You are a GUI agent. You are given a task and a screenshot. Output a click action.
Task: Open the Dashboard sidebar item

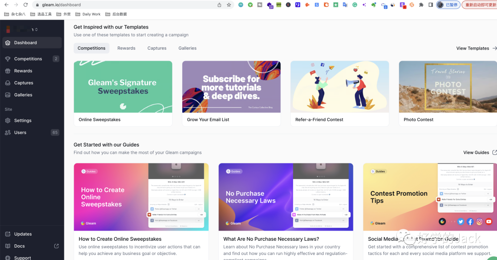click(x=32, y=43)
